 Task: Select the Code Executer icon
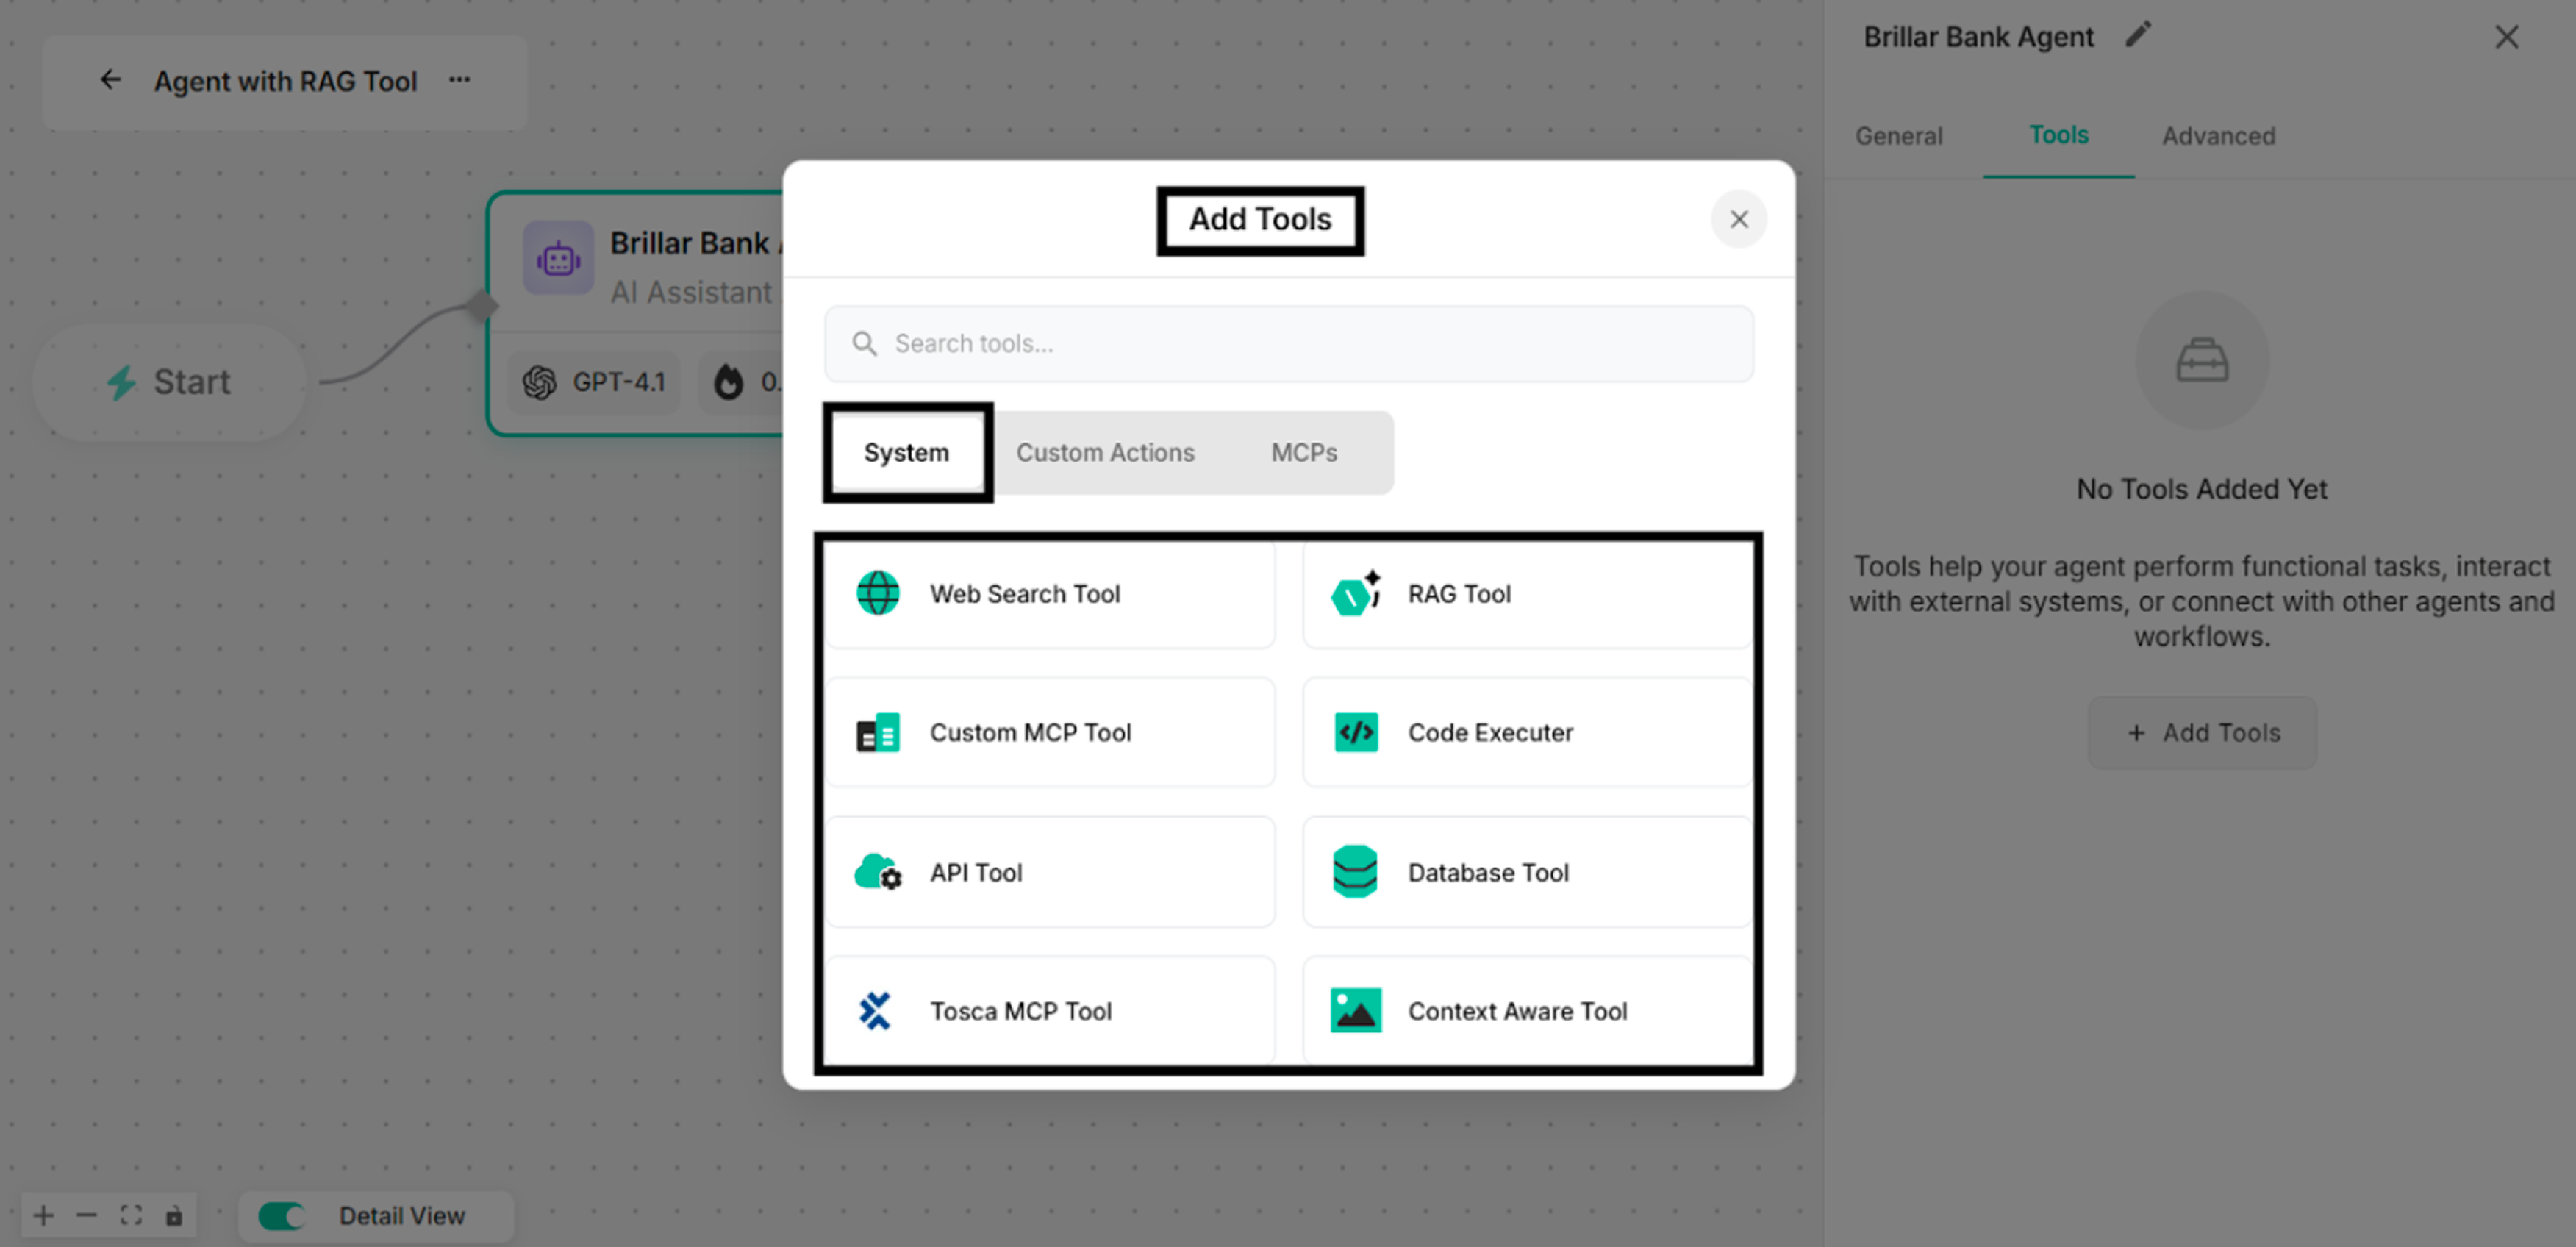point(1355,732)
